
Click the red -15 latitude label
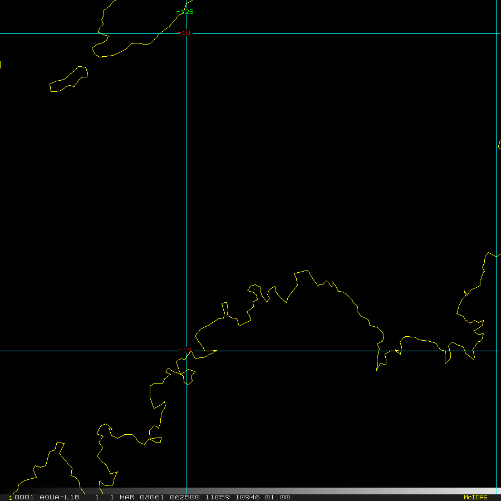(x=185, y=350)
